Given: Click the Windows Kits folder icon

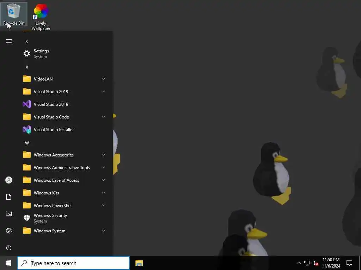Looking at the screenshot, I should pyautogui.click(x=27, y=193).
